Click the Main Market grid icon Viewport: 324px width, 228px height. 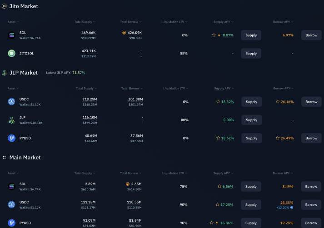point(4,158)
